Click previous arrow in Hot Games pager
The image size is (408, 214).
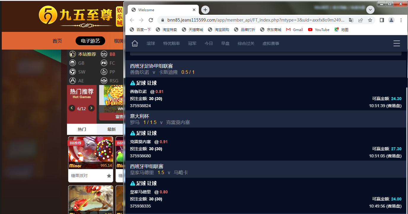(x=72, y=108)
